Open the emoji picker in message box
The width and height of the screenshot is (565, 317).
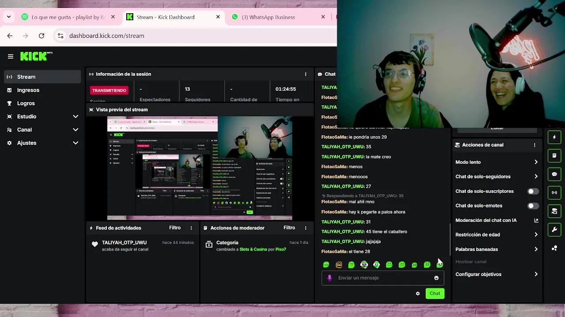click(x=437, y=278)
